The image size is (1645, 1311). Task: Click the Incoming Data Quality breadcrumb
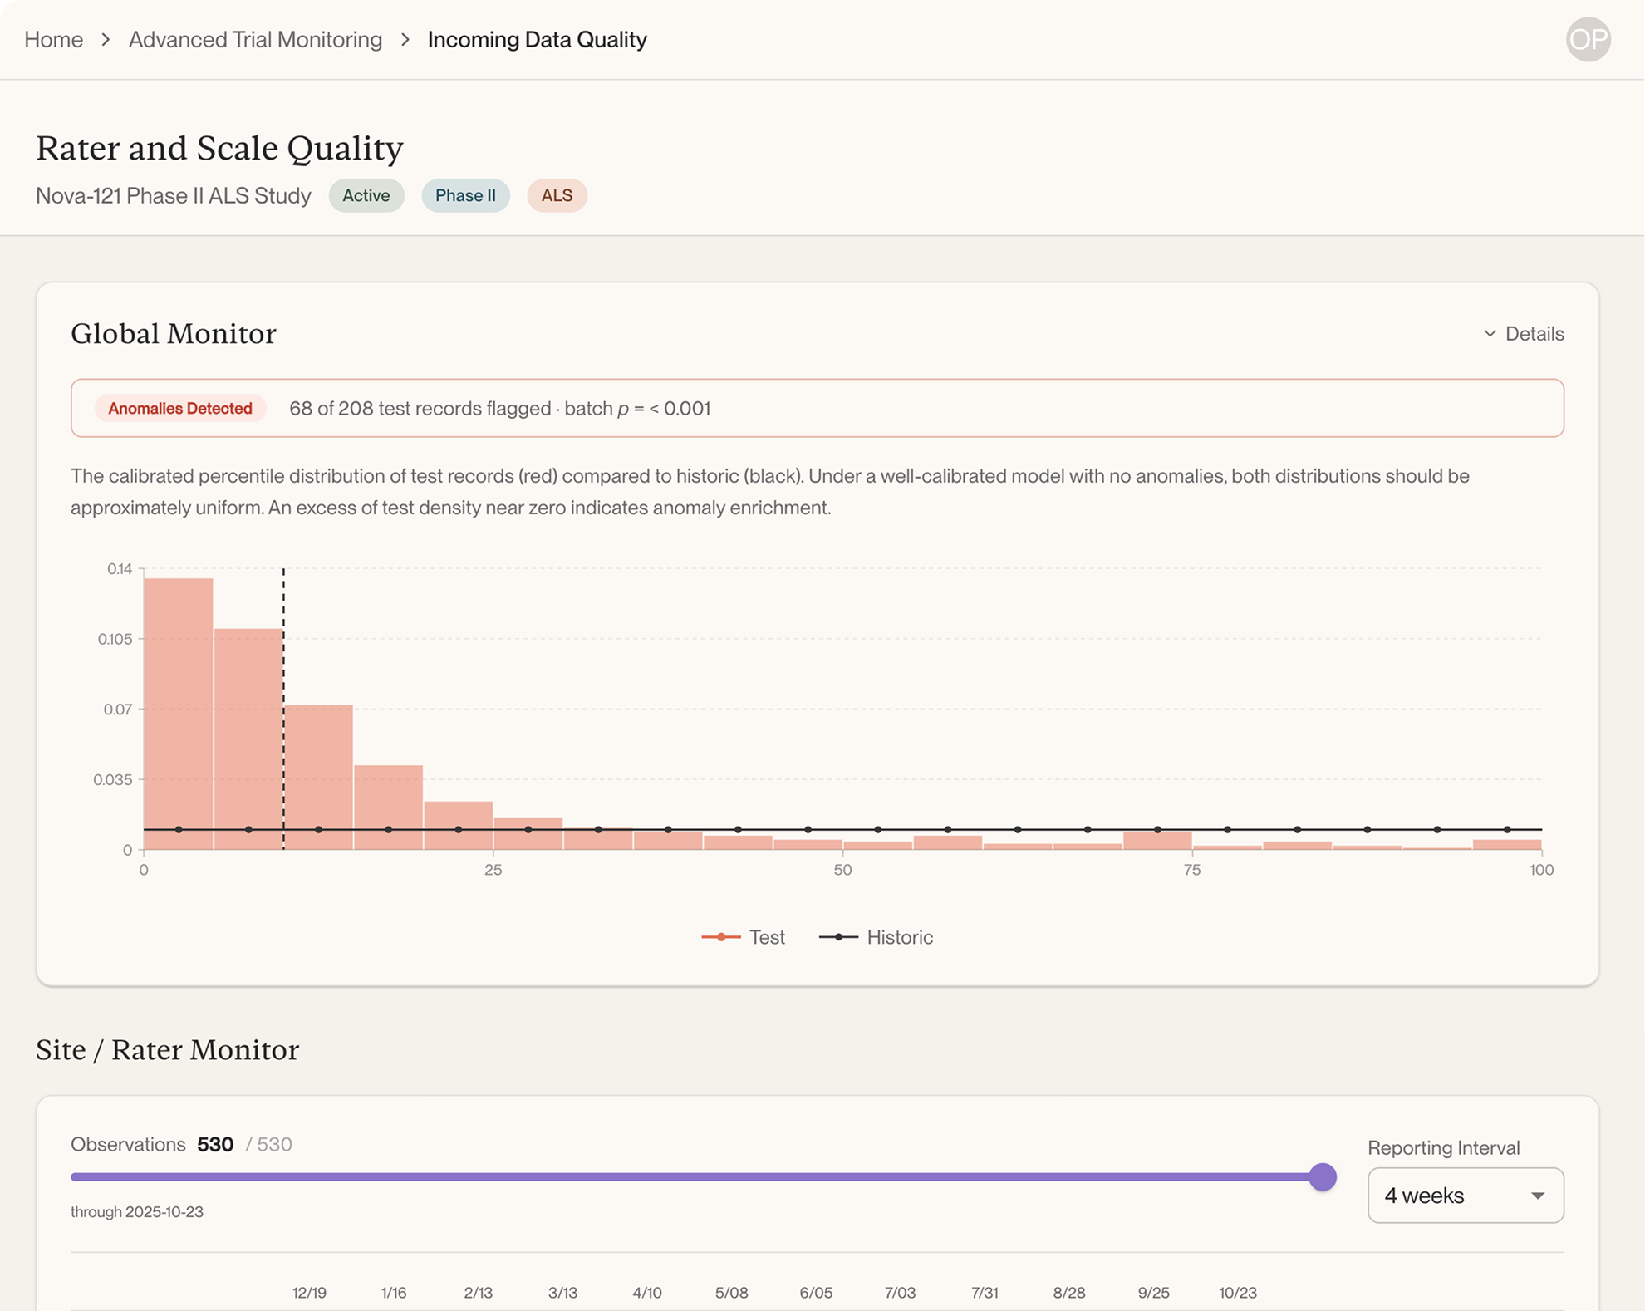(537, 39)
